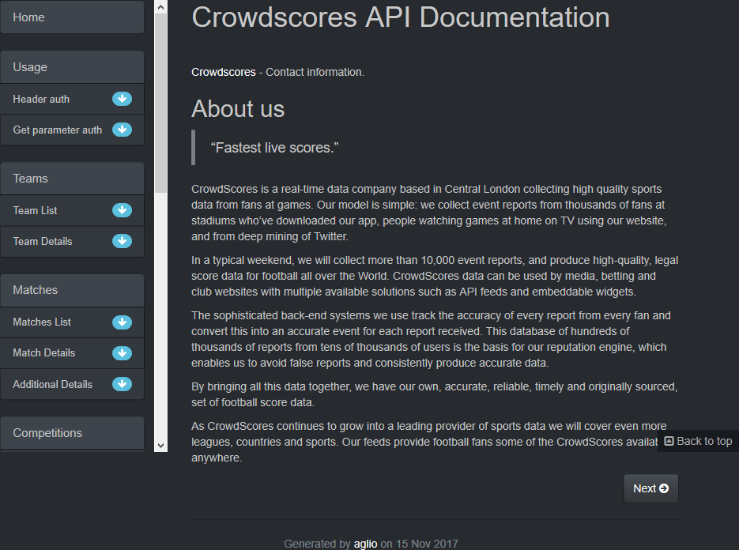This screenshot has height=550, width=739.
Task: Click the Team List arrow icon
Action: pos(122,210)
